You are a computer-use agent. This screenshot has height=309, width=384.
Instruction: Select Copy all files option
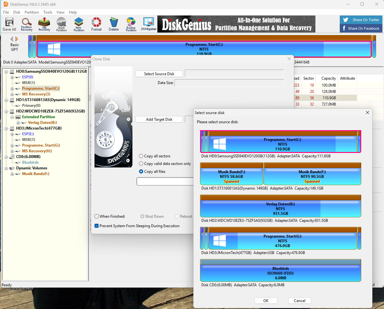click(141, 172)
